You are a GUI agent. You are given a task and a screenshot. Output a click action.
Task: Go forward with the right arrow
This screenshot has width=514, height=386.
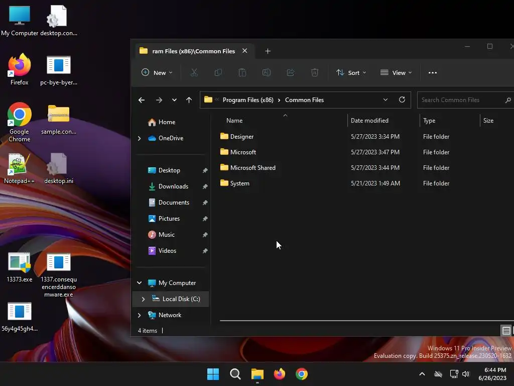(159, 100)
